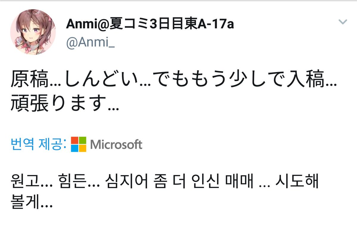Click the Microsoft four-square logo

[x=79, y=144]
